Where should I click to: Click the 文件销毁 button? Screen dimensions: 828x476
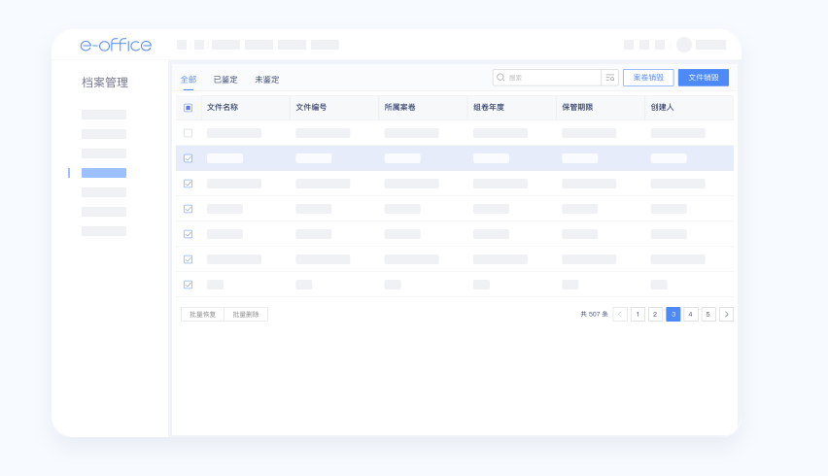[704, 78]
